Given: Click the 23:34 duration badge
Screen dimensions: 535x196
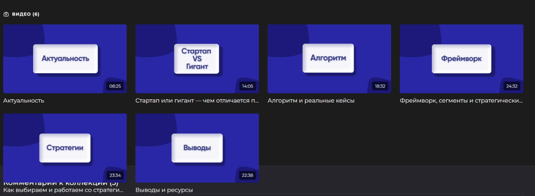Looking at the screenshot, I should [x=115, y=176].
